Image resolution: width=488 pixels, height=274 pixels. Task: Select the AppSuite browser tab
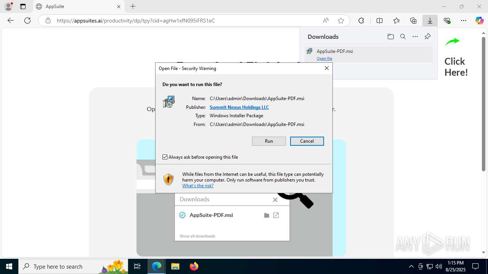point(79,6)
